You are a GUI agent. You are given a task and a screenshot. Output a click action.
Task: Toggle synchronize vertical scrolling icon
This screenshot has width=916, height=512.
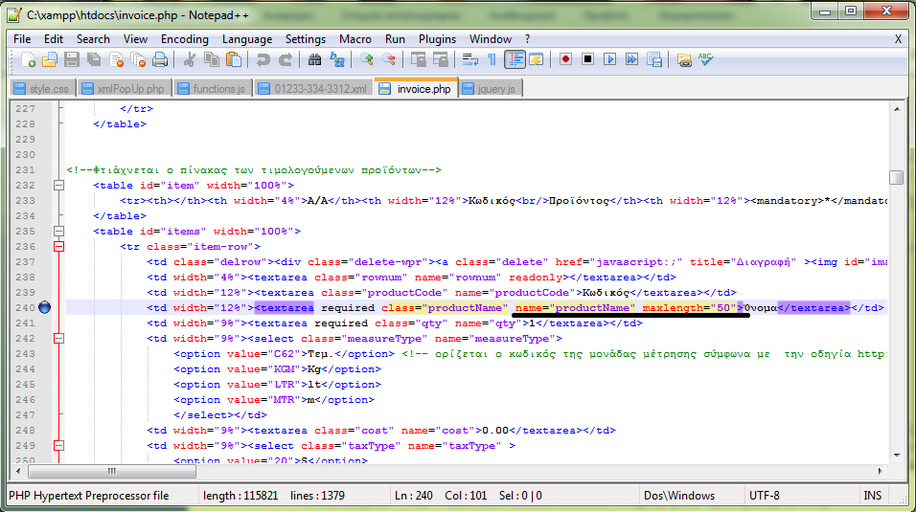[x=419, y=59]
